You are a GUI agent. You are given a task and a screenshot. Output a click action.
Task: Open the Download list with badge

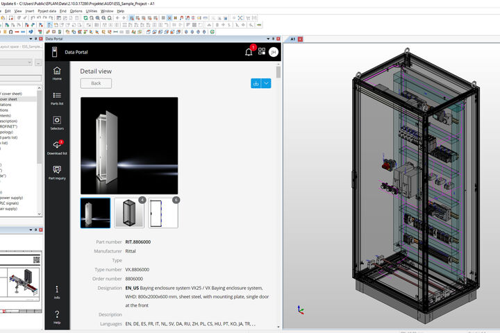[57, 147]
